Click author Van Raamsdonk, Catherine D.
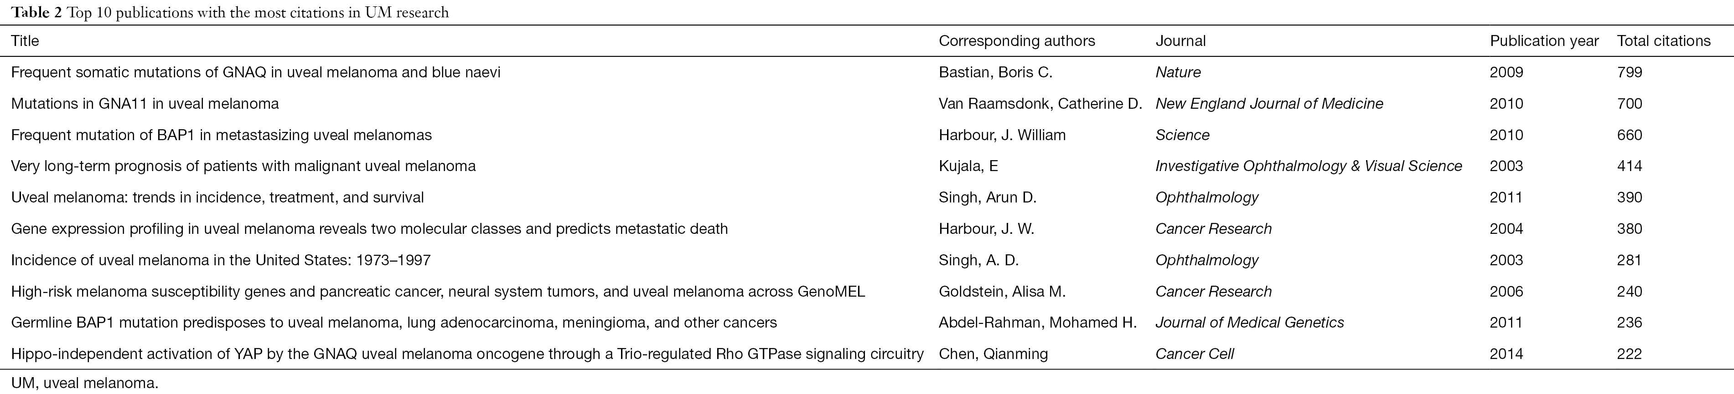 pyautogui.click(x=1040, y=103)
